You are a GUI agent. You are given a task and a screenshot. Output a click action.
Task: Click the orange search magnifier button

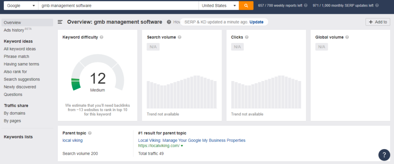click(x=246, y=6)
